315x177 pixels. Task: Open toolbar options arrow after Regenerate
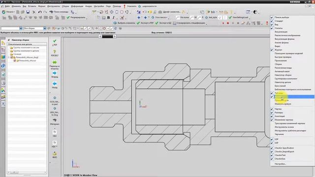[87, 18]
